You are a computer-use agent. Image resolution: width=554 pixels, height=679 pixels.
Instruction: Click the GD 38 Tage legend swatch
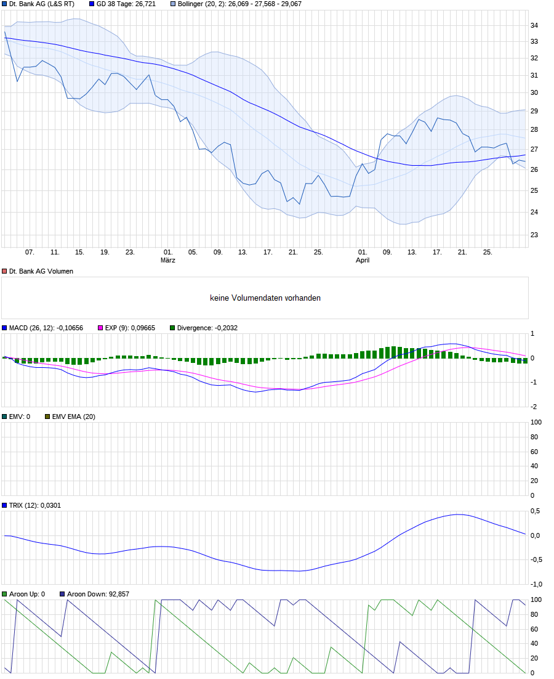click(x=92, y=4)
